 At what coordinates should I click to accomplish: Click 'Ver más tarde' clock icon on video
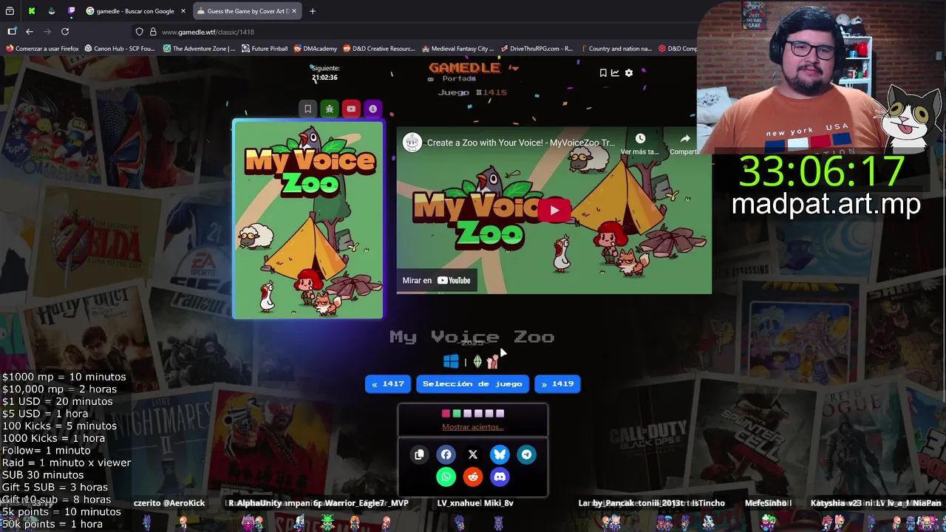640,139
